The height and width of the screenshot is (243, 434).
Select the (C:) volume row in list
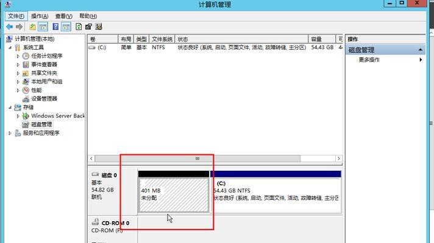(215, 47)
